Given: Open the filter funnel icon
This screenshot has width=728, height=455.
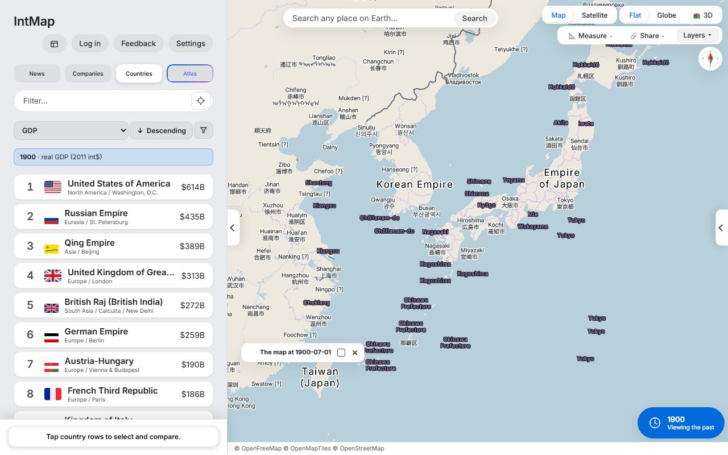Looking at the screenshot, I should click(x=204, y=130).
